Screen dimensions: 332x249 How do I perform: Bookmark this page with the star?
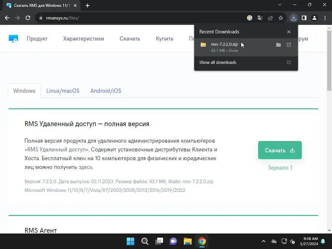coord(281,18)
